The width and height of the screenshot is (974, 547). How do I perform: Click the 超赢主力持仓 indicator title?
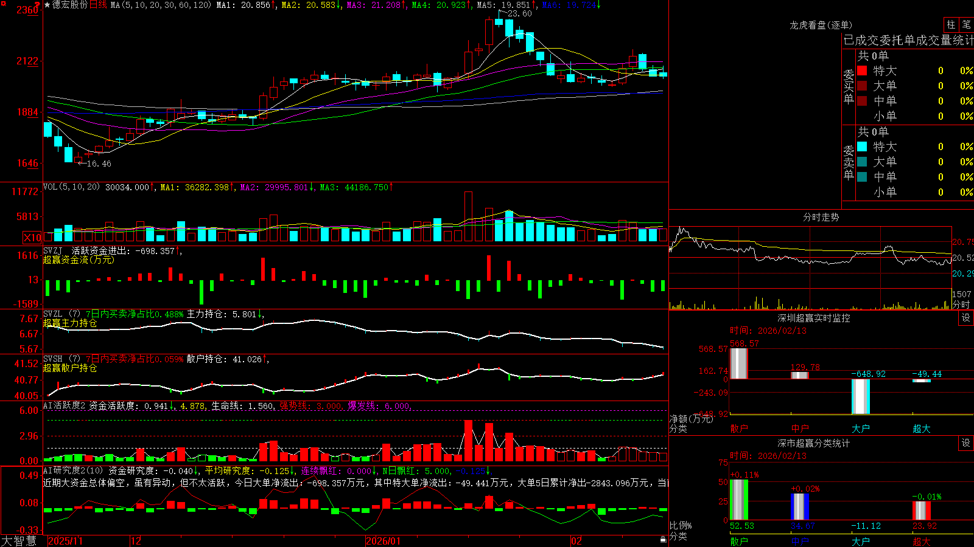pyautogui.click(x=70, y=323)
